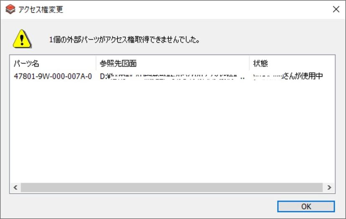Viewport: 346px width, 219px height.
Task: Click the horizontal scrollbar thumb
Action: click(167, 188)
